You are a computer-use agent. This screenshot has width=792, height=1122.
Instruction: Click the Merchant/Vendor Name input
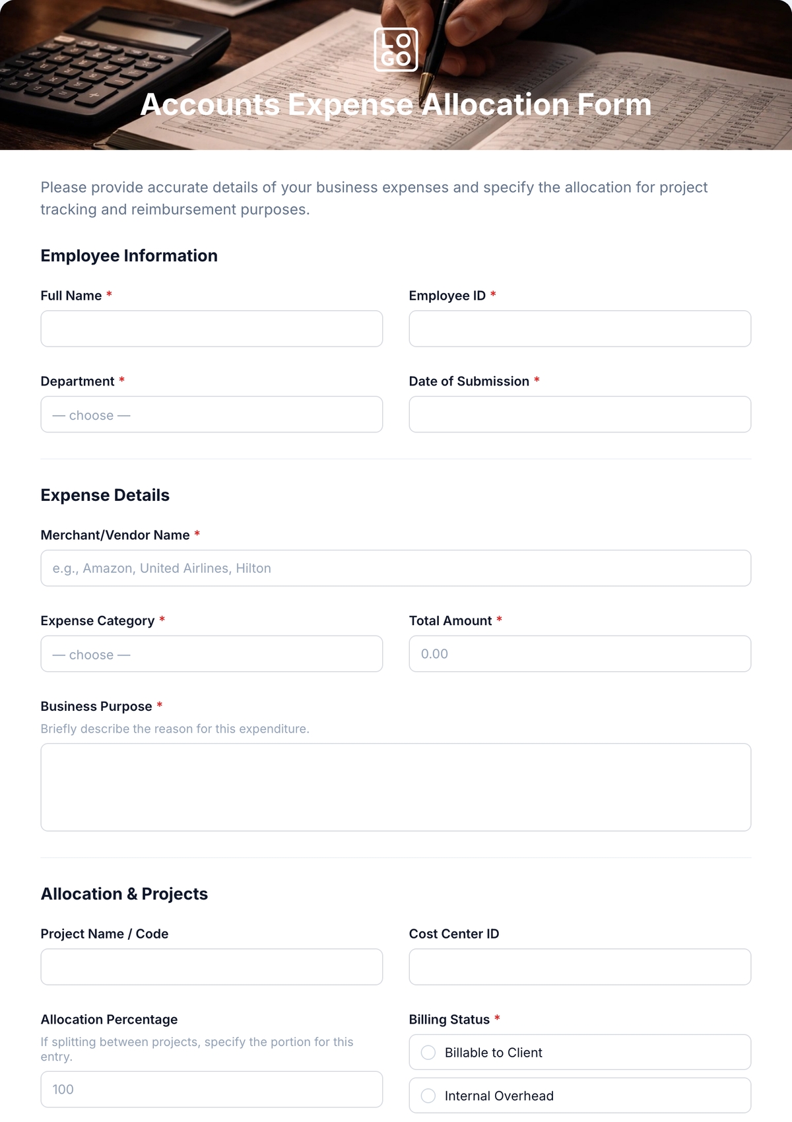tap(396, 568)
